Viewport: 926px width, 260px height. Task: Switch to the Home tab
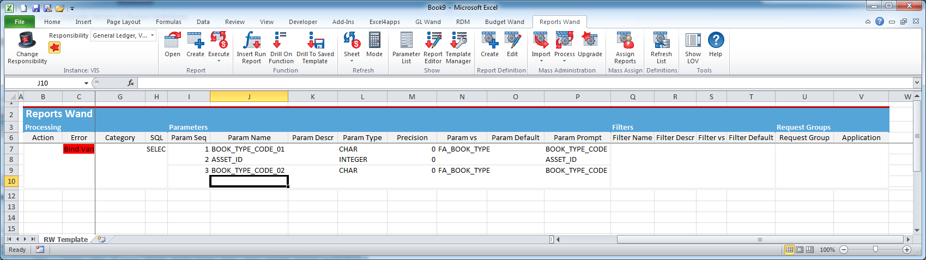52,22
